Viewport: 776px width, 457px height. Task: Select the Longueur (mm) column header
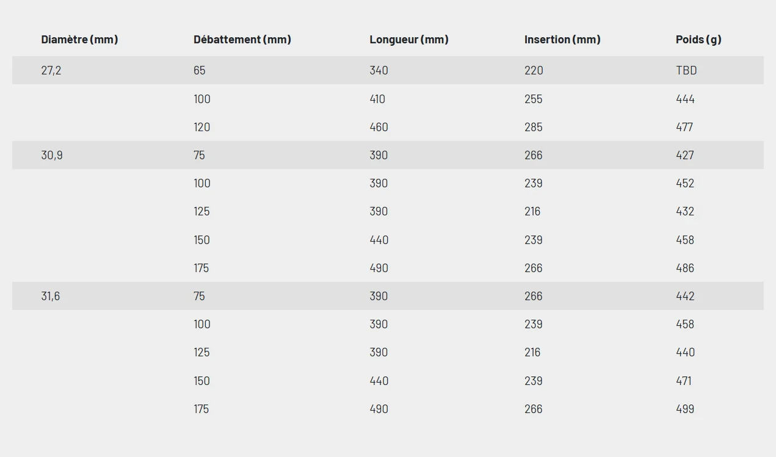click(x=409, y=40)
